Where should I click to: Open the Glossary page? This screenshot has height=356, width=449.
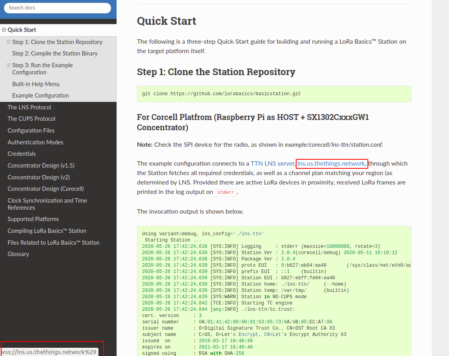click(x=18, y=254)
